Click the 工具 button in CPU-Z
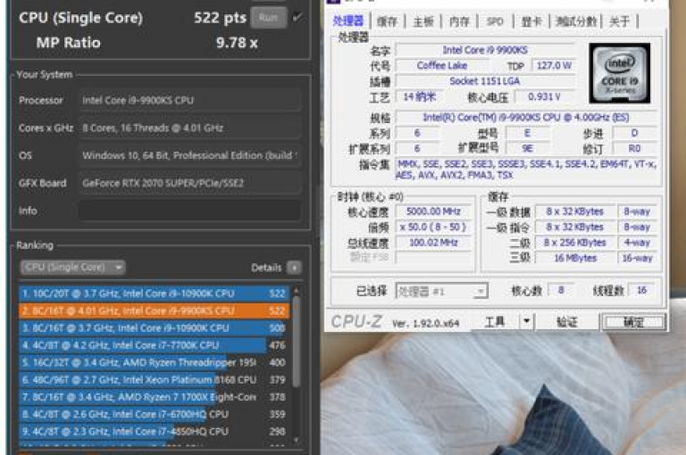Image resolution: width=686 pixels, height=455 pixels. [x=495, y=322]
